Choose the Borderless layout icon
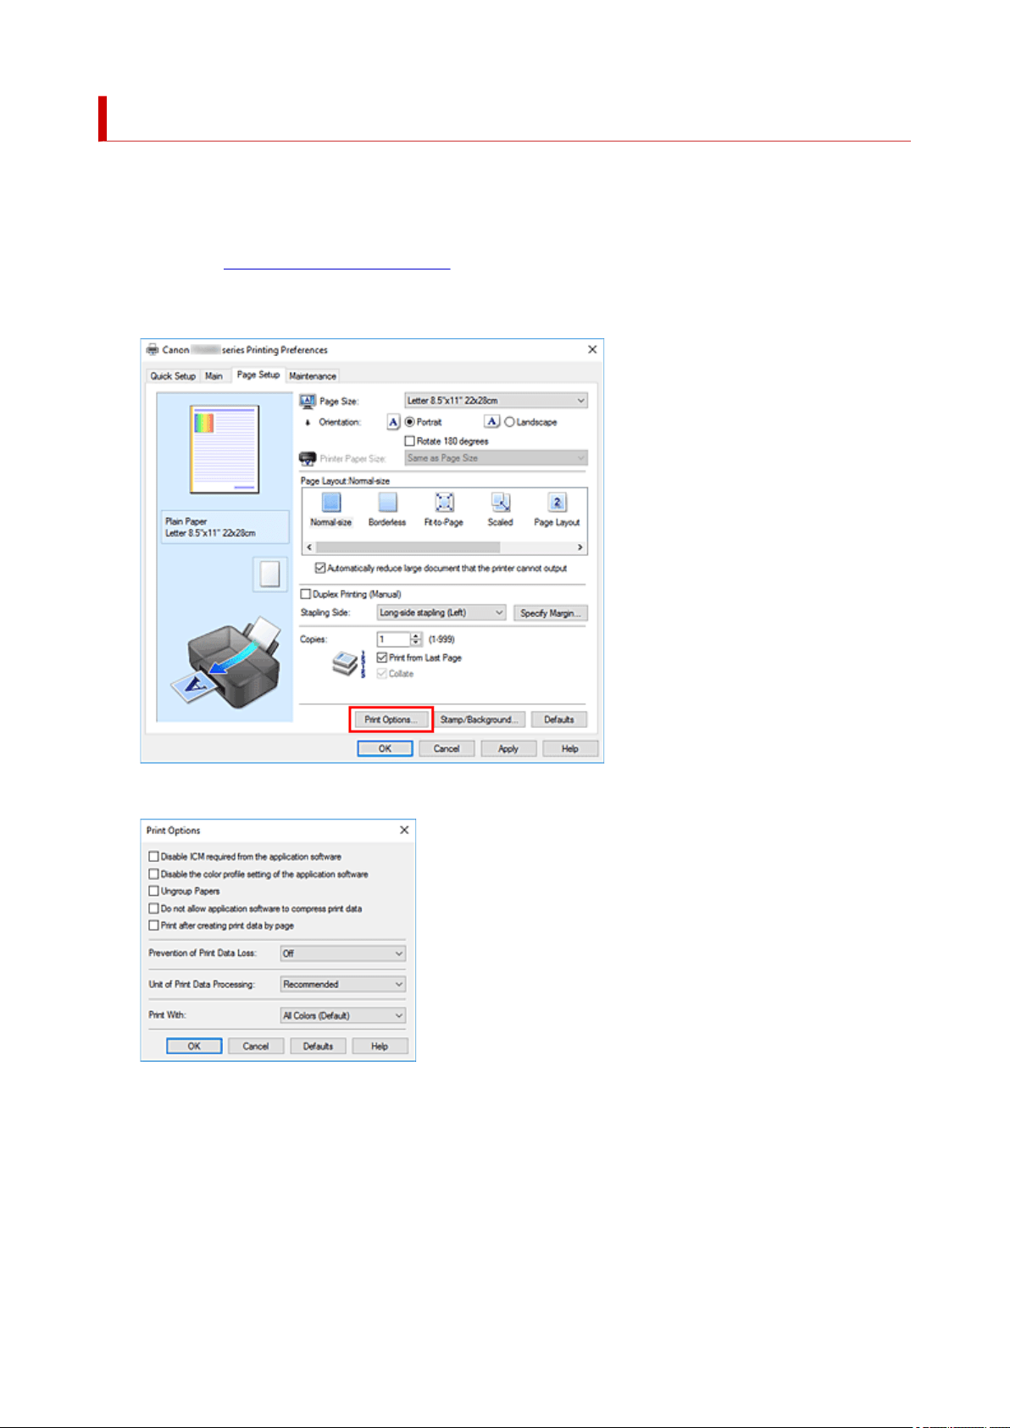Image resolution: width=1010 pixels, height=1428 pixels. pos(387,503)
